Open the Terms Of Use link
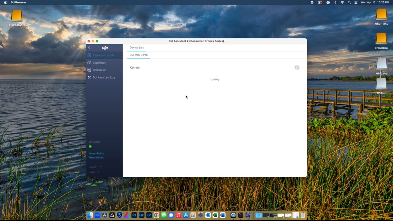 [x=96, y=157]
